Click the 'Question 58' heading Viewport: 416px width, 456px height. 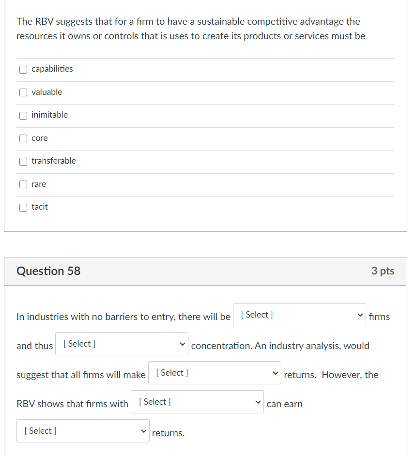(48, 271)
